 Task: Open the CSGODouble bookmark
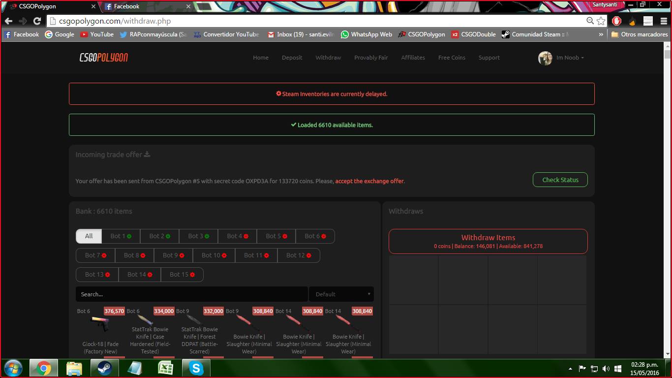click(x=474, y=34)
